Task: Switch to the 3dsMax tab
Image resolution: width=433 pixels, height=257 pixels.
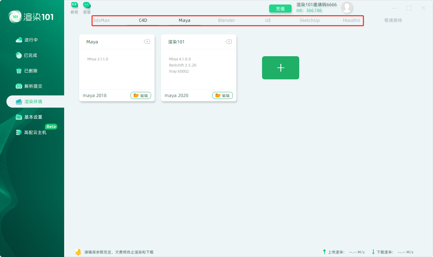Action: [101, 20]
